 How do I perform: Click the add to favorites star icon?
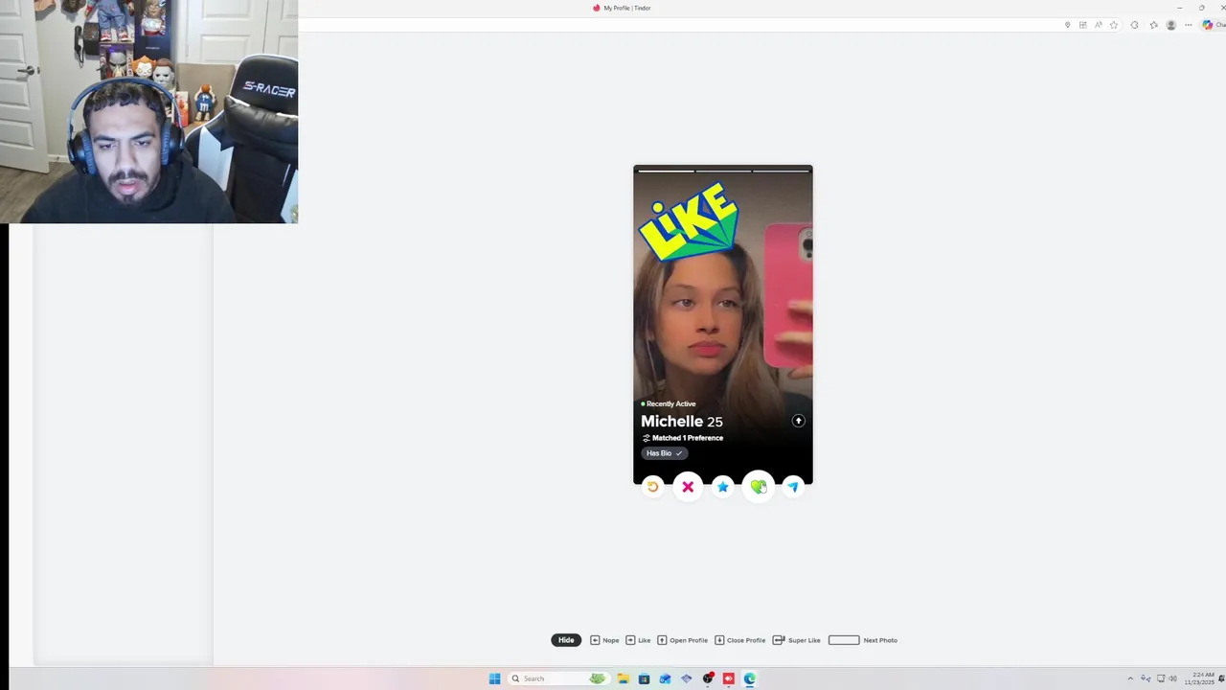pyautogui.click(x=1114, y=25)
